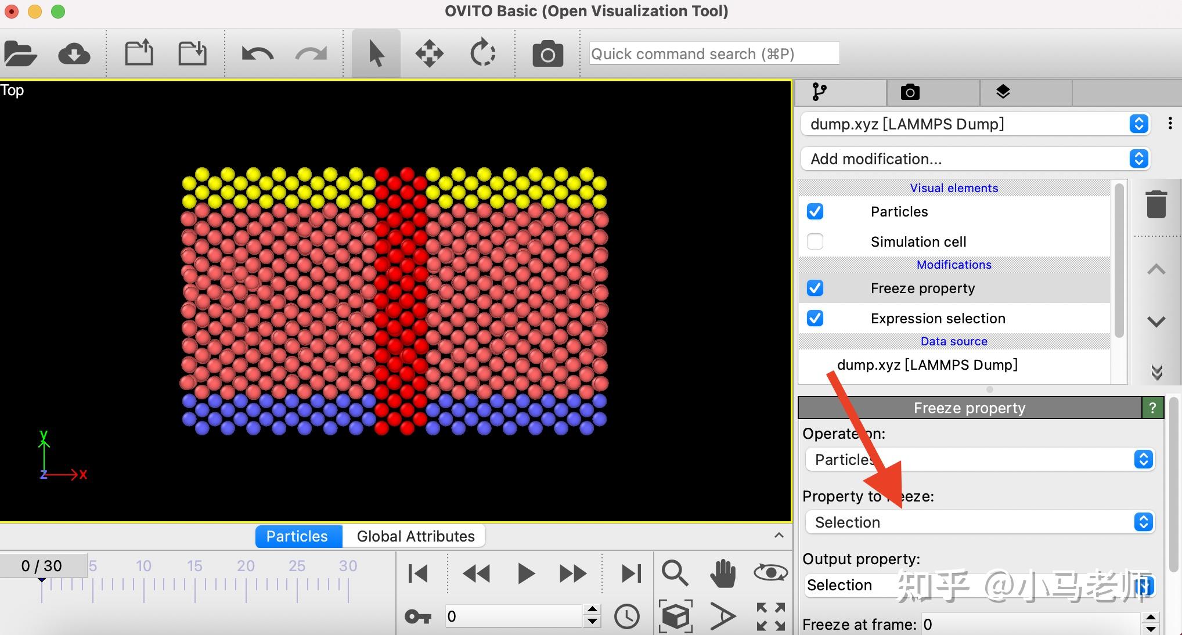This screenshot has height=635, width=1182.
Task: Click the zoom magnifier viewport tool
Action: tap(675, 573)
